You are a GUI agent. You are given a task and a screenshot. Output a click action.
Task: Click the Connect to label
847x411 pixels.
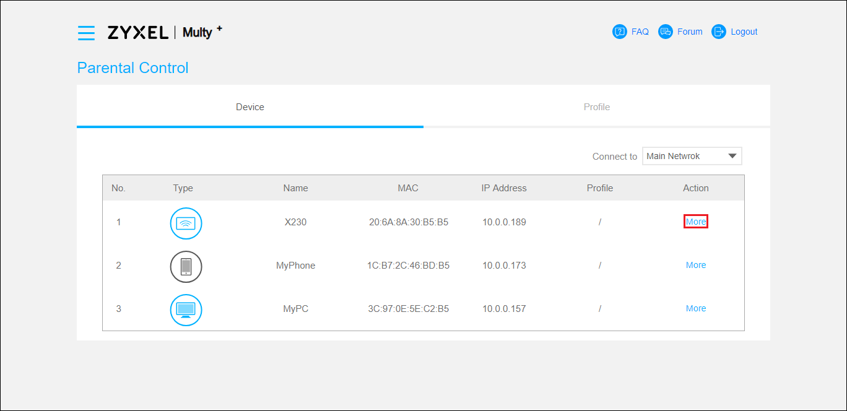(x=614, y=156)
